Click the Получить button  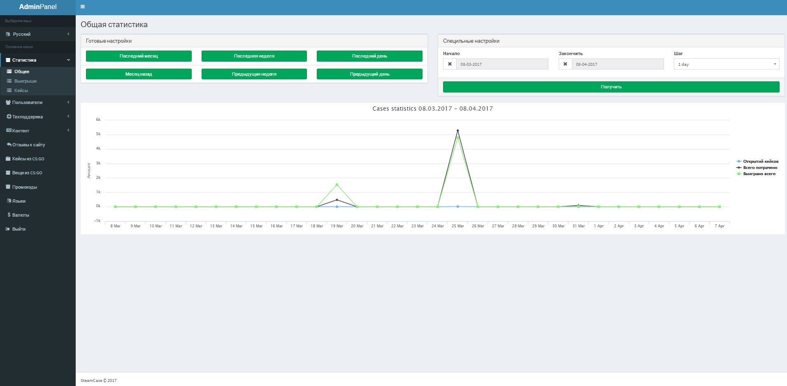(611, 87)
